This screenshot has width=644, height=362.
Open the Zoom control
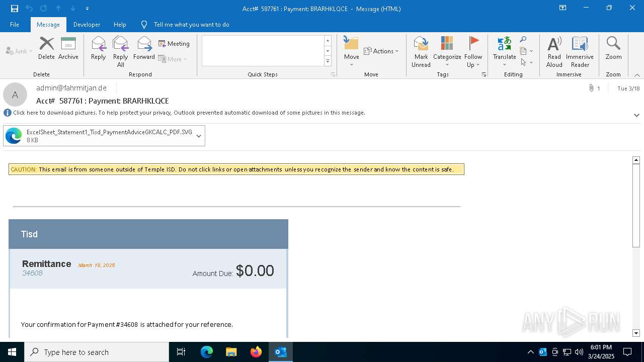click(x=613, y=48)
